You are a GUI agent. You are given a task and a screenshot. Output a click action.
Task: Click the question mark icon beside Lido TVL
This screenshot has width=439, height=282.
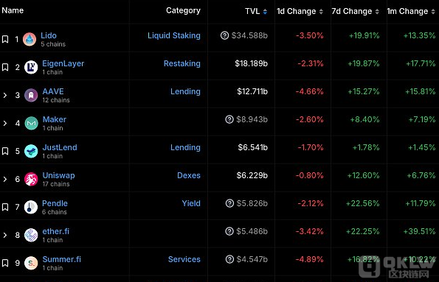click(x=224, y=35)
